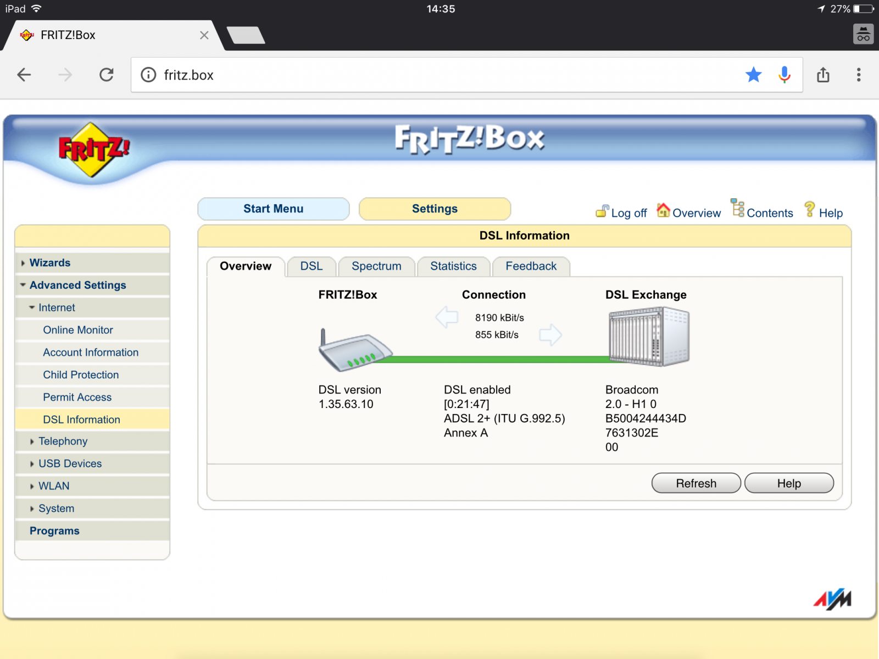Open Contents via the tree icon
Image resolution: width=879 pixels, height=659 pixels.
pos(737,209)
